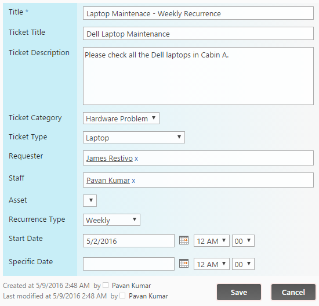The image size is (319, 306).
Task: Open the Ticket Category dropdown
Action: point(121,118)
